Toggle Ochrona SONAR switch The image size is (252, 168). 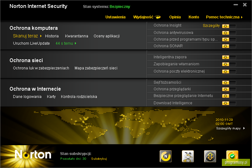click(x=229, y=46)
